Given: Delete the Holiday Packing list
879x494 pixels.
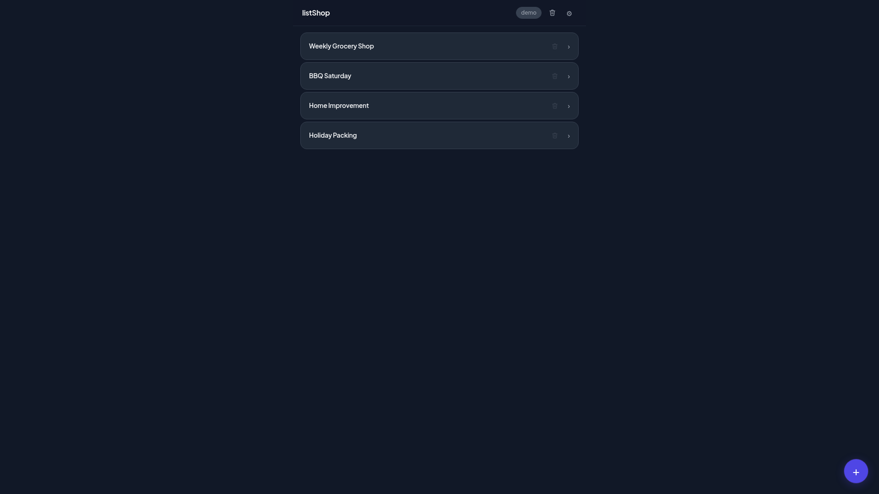Looking at the screenshot, I should pyautogui.click(x=554, y=135).
